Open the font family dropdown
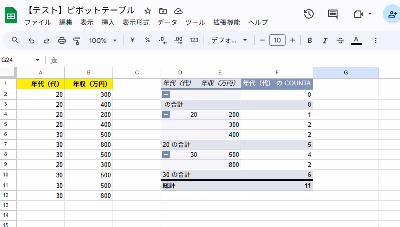Image resolution: width=400 pixels, height=227 pixels. point(229,40)
